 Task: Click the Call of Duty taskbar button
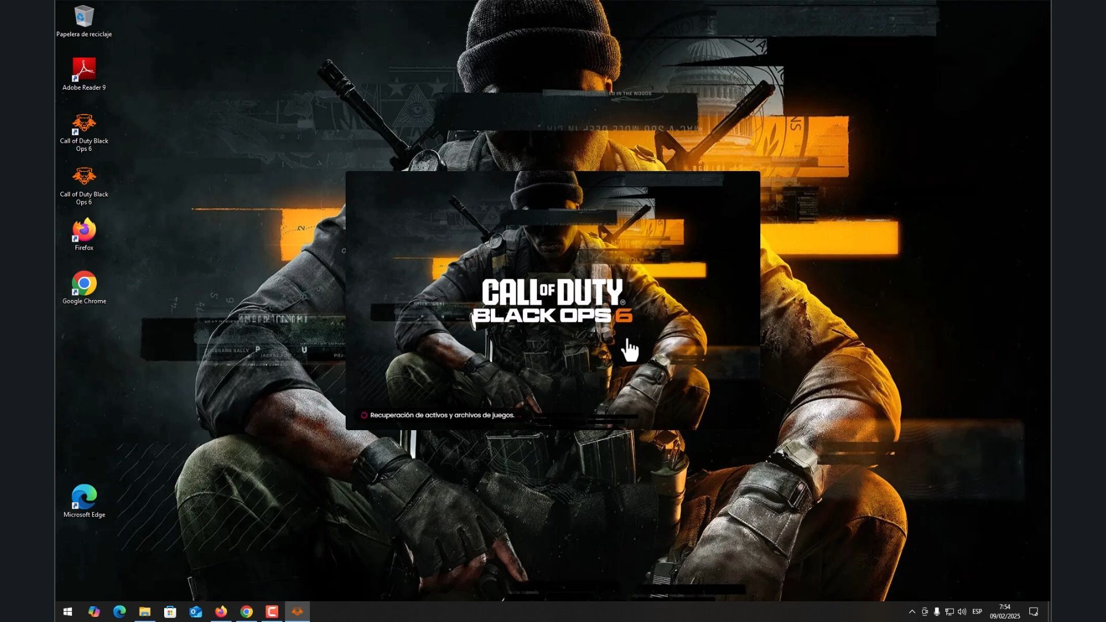pos(297,612)
